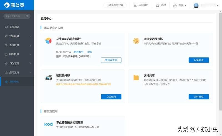Screen dimensions: 222x136
Task: Expand the 智能组网 menu chevron
Action: (31, 36)
